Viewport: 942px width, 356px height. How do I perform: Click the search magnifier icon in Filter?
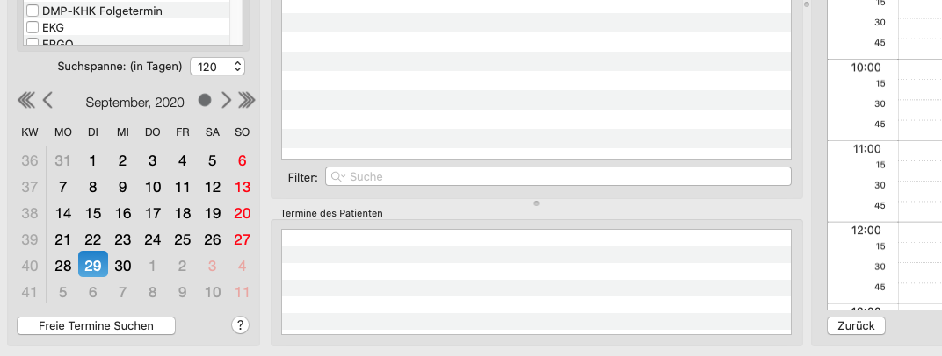pos(336,176)
